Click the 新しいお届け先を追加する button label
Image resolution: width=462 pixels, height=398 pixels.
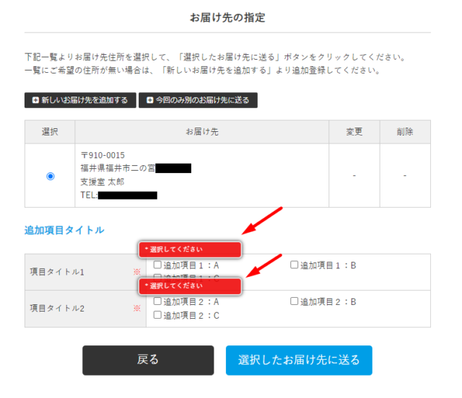[84, 99]
